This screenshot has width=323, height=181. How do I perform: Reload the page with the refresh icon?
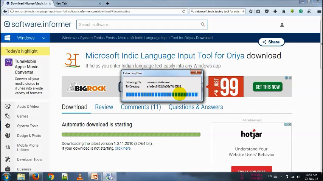pos(183,11)
